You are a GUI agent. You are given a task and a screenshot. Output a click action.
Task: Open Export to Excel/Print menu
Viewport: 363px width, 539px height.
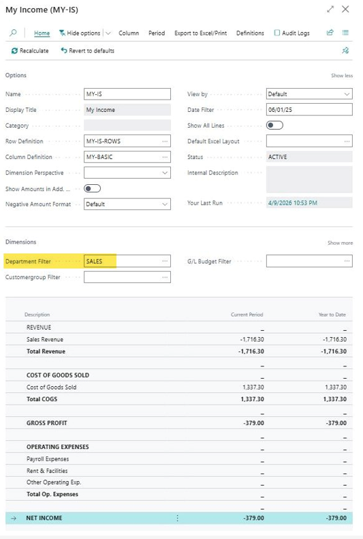[200, 33]
